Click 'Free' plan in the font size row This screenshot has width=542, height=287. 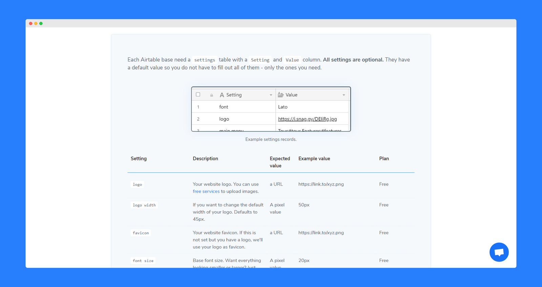pos(384,260)
